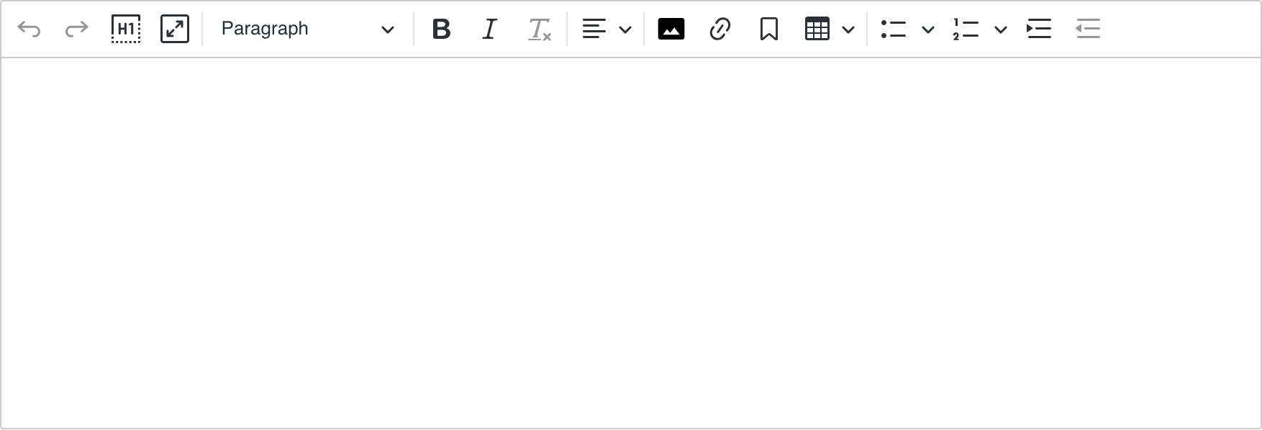Redo the last undone action

point(76,29)
